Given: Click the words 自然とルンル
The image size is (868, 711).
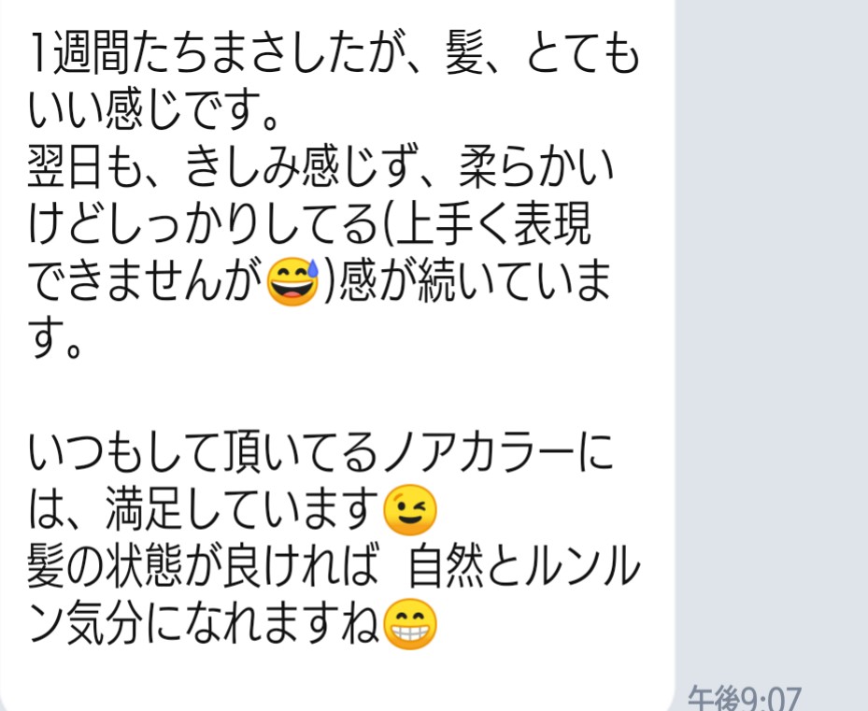Looking at the screenshot, I should click(523, 566).
